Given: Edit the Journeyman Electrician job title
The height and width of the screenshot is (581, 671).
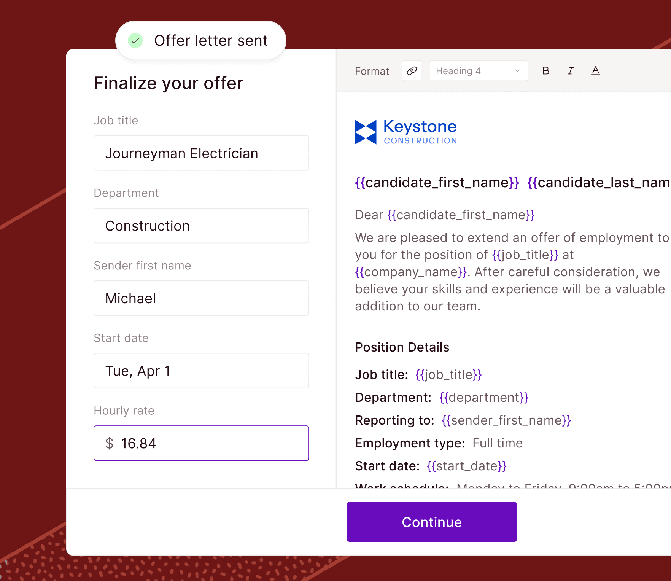Looking at the screenshot, I should (201, 153).
